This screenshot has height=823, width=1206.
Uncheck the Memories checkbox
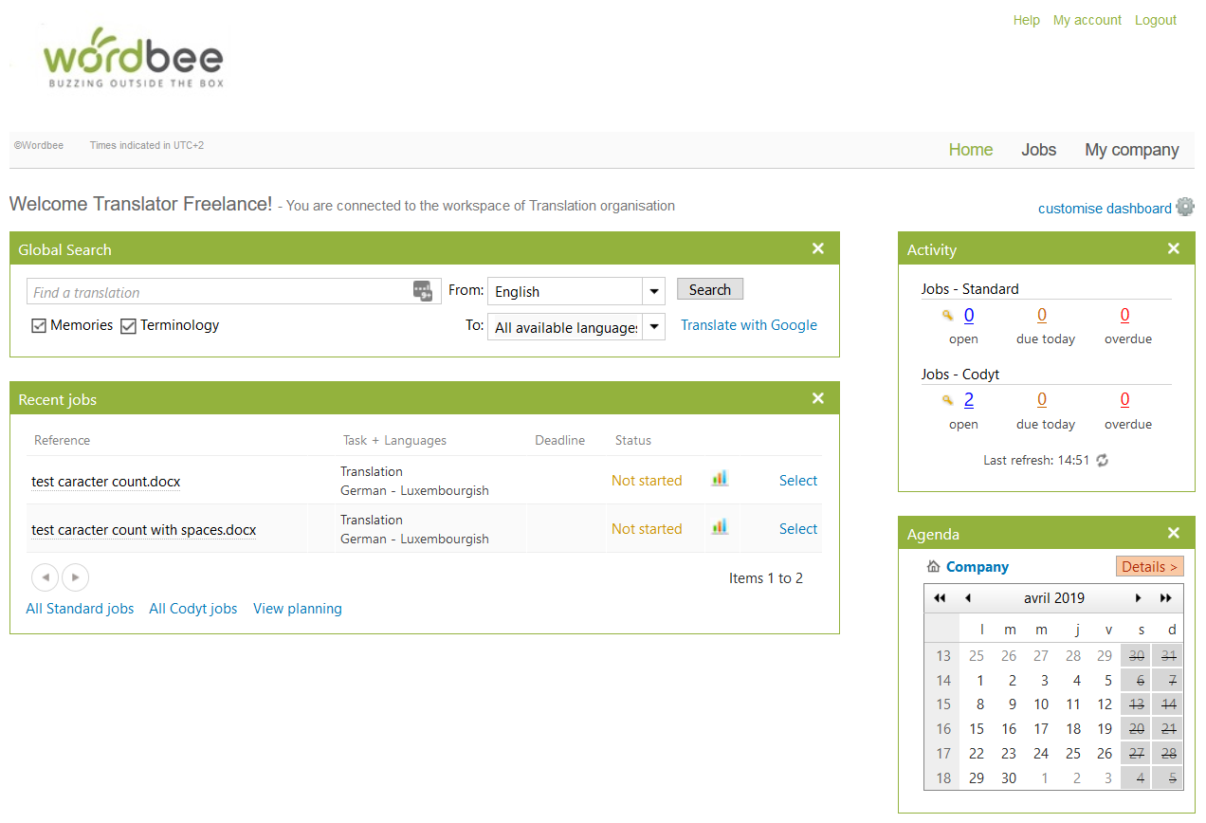click(39, 326)
